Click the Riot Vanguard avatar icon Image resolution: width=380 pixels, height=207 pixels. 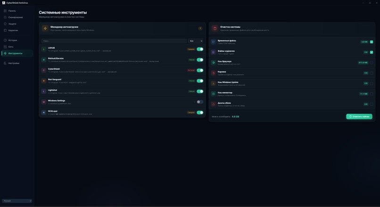point(44,81)
